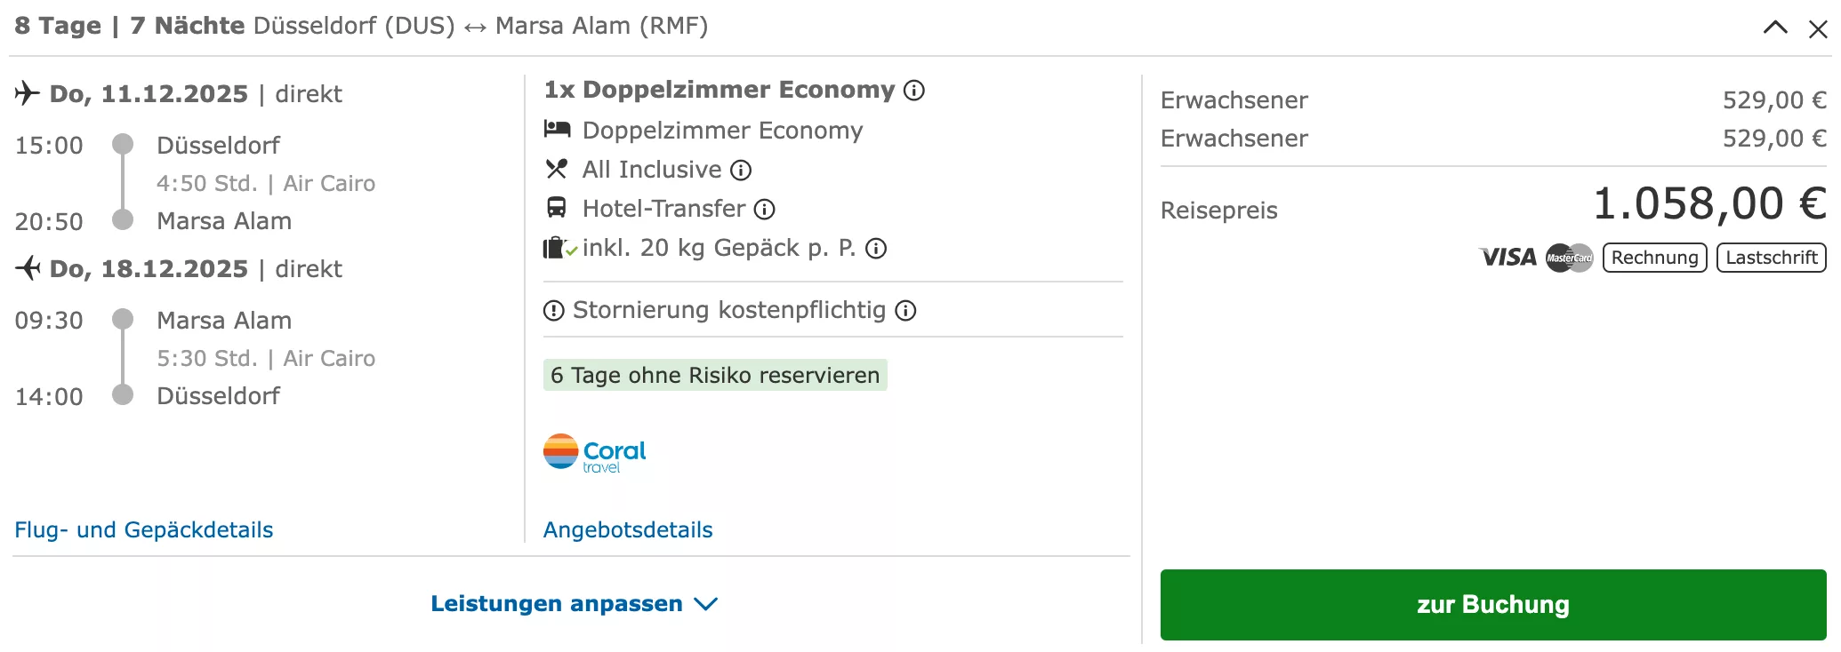Expand Leistungen anpassen options
Viewport: 1841px width, 652px height.
click(x=574, y=604)
